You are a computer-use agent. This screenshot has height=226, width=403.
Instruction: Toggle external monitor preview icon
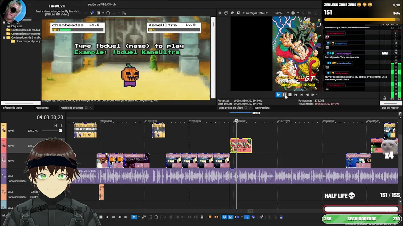(x=226, y=13)
